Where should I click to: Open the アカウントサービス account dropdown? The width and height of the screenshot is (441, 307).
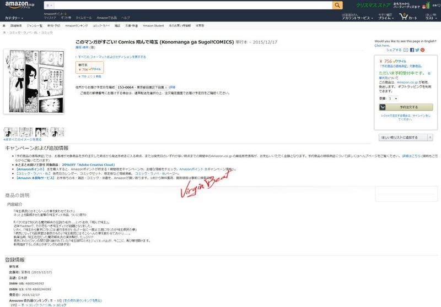[357, 18]
